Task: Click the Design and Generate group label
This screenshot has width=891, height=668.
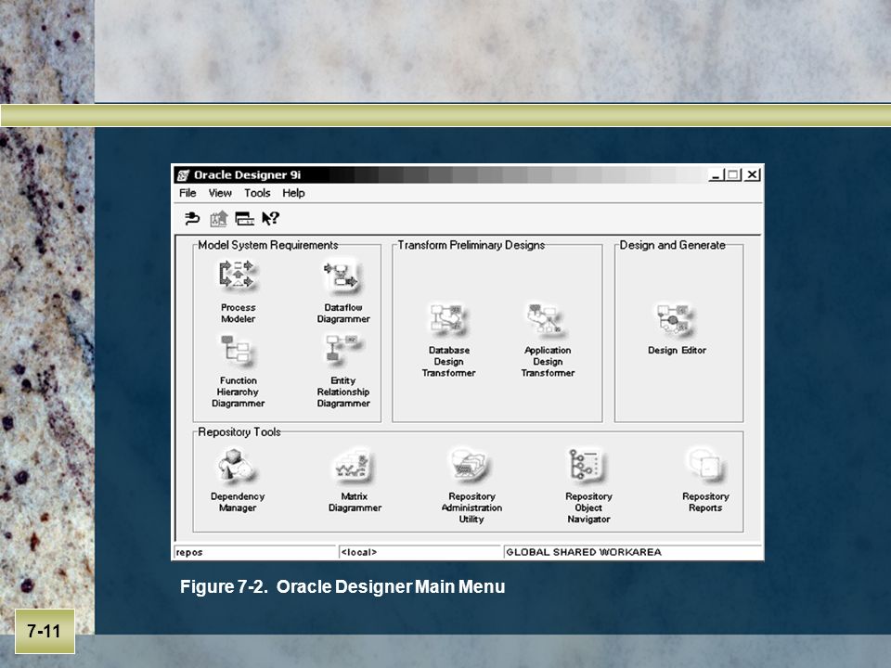Action: pos(672,245)
